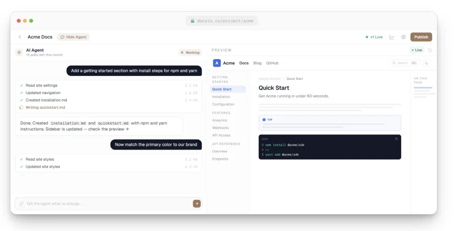The image size is (456, 231).
Task: Select Analytics in docs sidebar
Action: 219,120
